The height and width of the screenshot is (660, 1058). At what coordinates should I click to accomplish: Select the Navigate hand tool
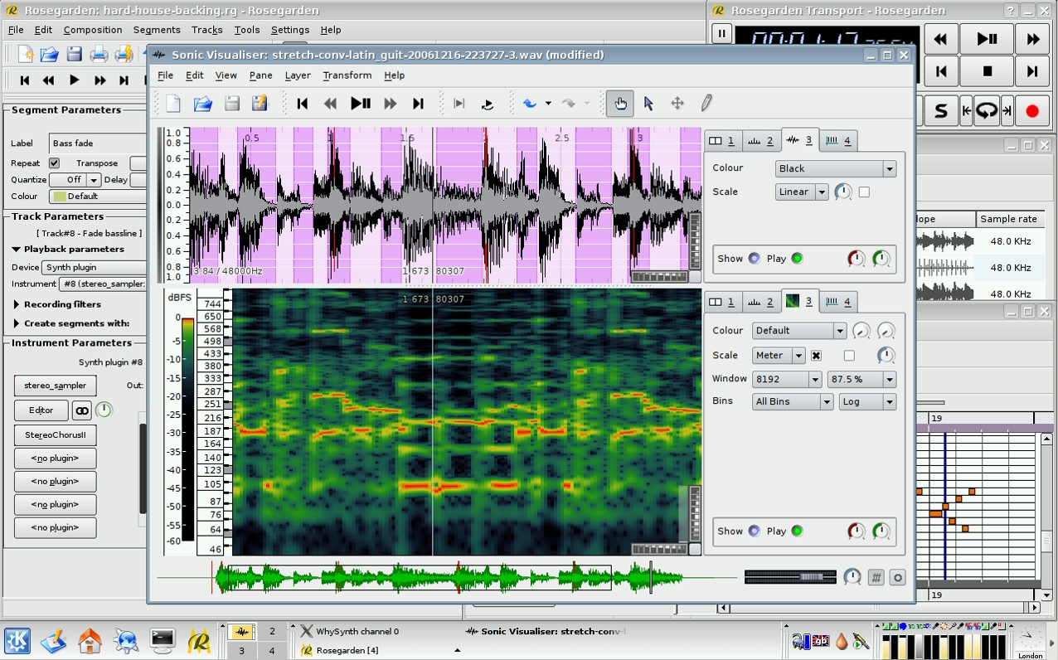click(619, 104)
